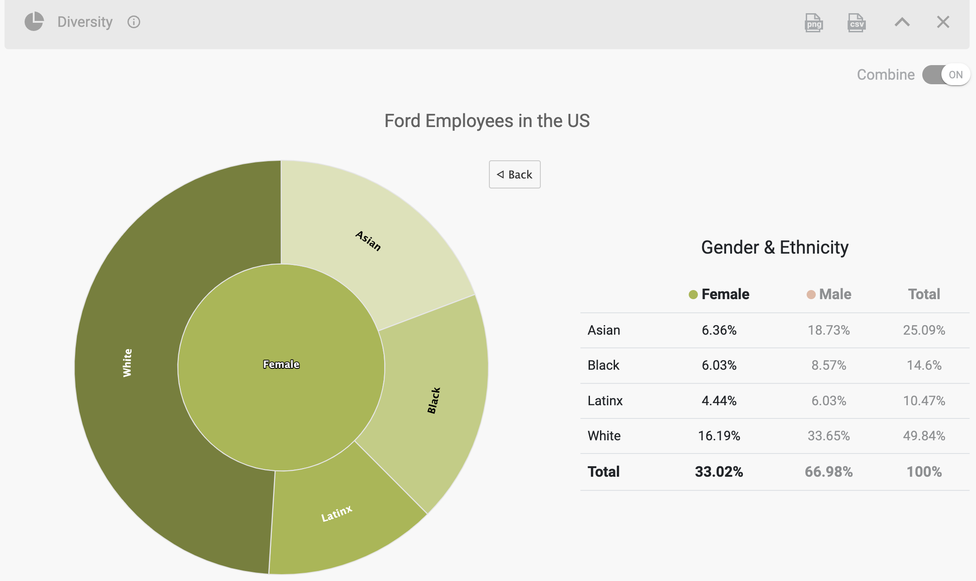The width and height of the screenshot is (976, 581).
Task: Click the green Female legend dot
Action: click(x=693, y=295)
